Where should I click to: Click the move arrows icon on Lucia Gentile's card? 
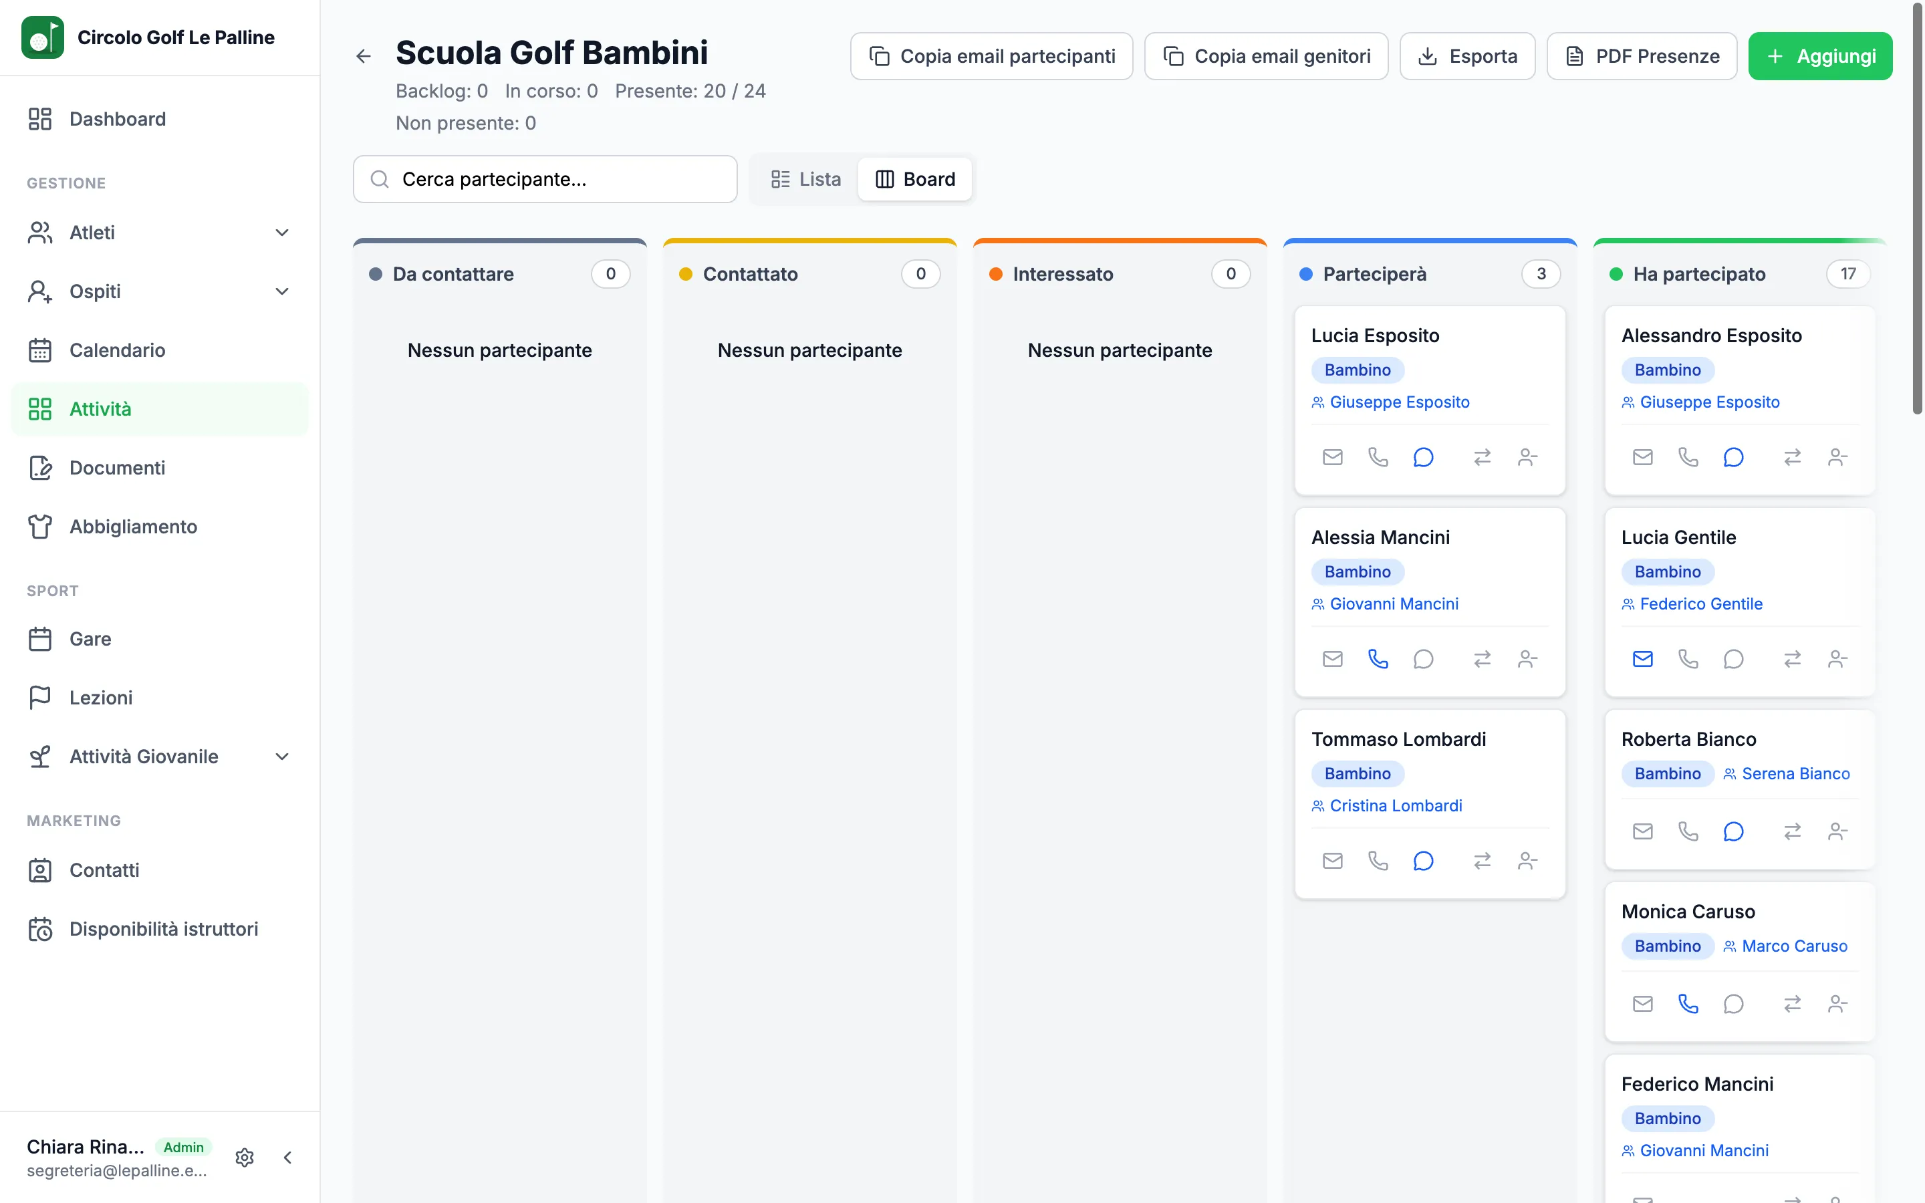pyautogui.click(x=1792, y=659)
